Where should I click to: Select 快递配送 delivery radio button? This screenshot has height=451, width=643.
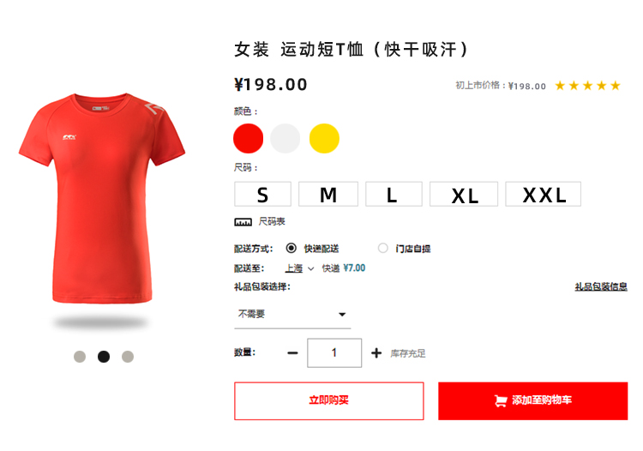(291, 248)
